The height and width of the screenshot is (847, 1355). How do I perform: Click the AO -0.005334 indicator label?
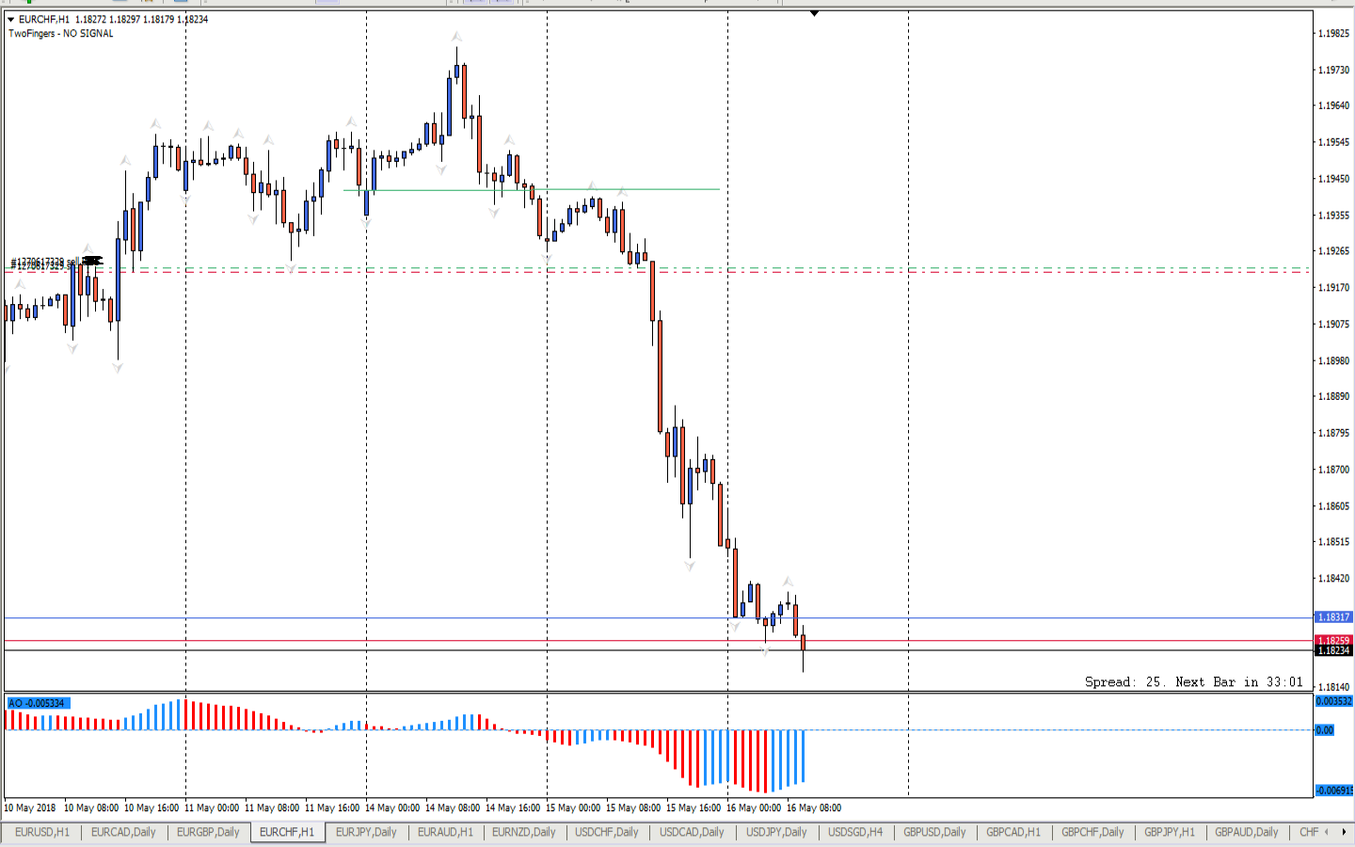(39, 703)
